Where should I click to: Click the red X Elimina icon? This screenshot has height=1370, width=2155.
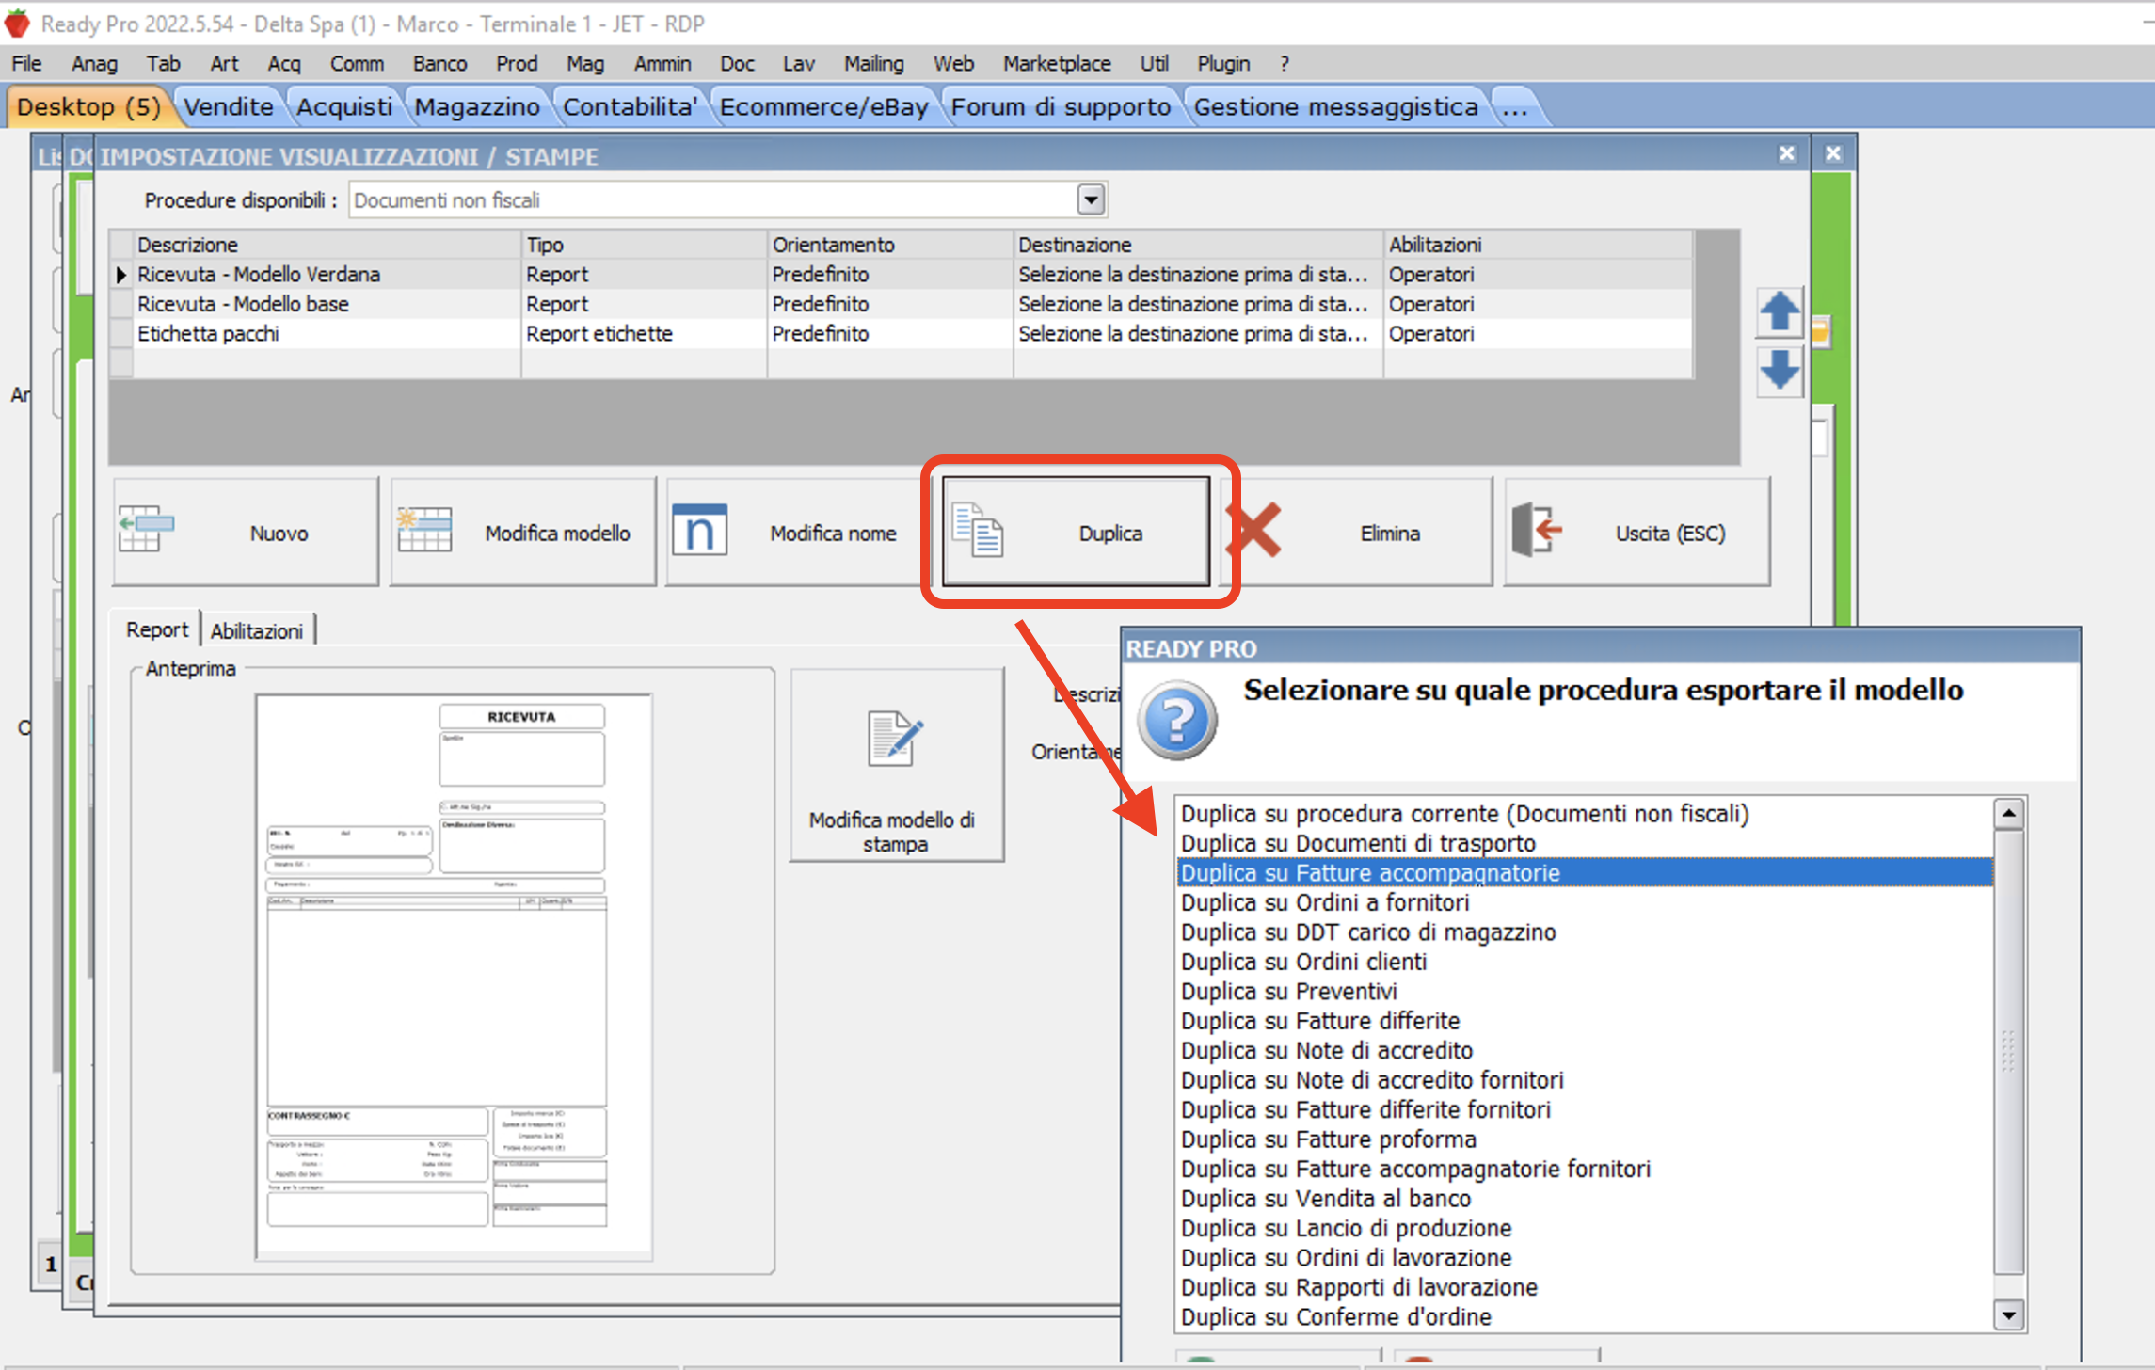pyautogui.click(x=1254, y=530)
